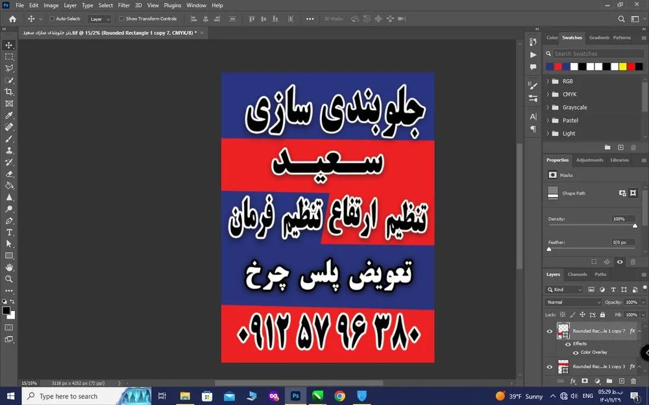Toggle Color Overlay effect visibility
The image size is (649, 405).
[575, 353]
